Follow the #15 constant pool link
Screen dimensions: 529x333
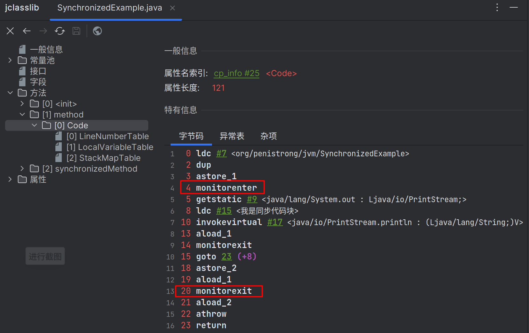pos(224,211)
